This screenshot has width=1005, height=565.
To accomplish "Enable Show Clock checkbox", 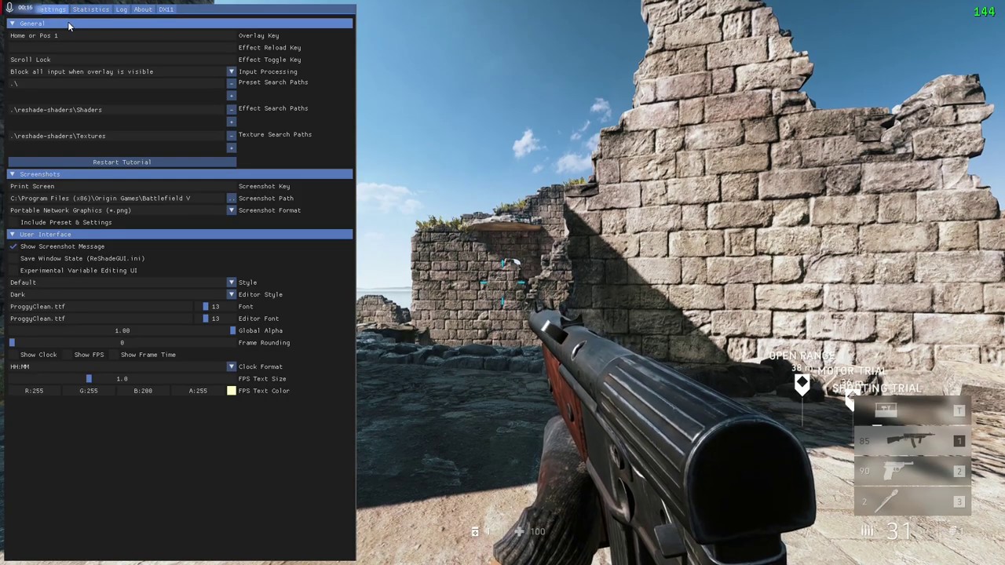I will tap(13, 355).
